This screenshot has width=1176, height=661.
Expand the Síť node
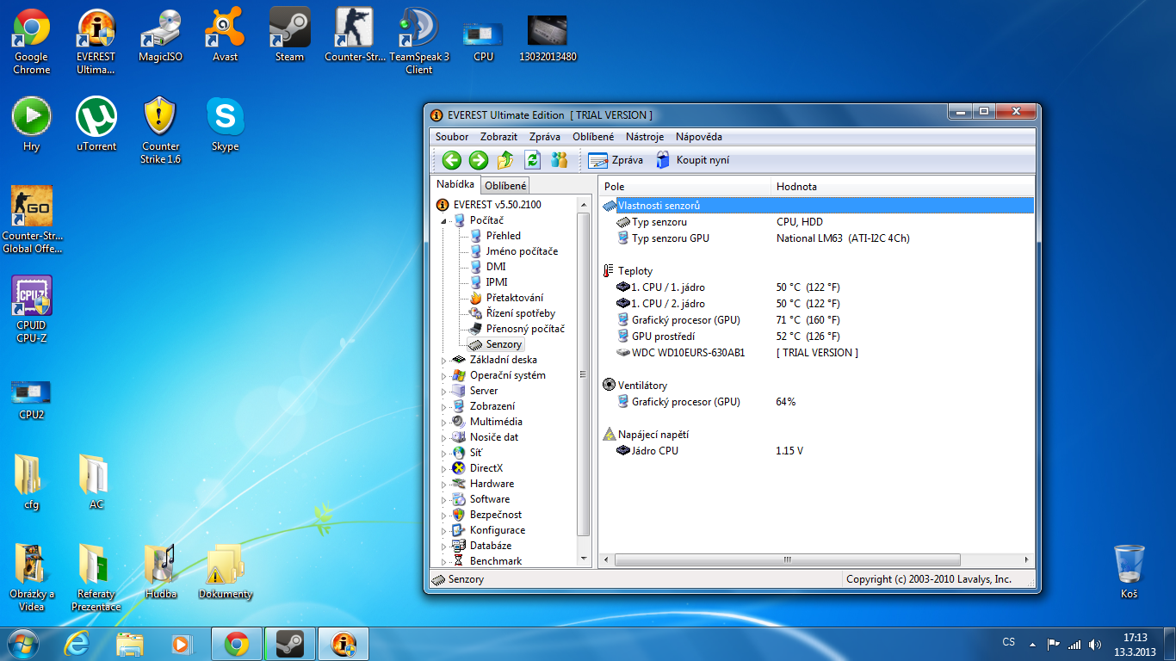[445, 454]
